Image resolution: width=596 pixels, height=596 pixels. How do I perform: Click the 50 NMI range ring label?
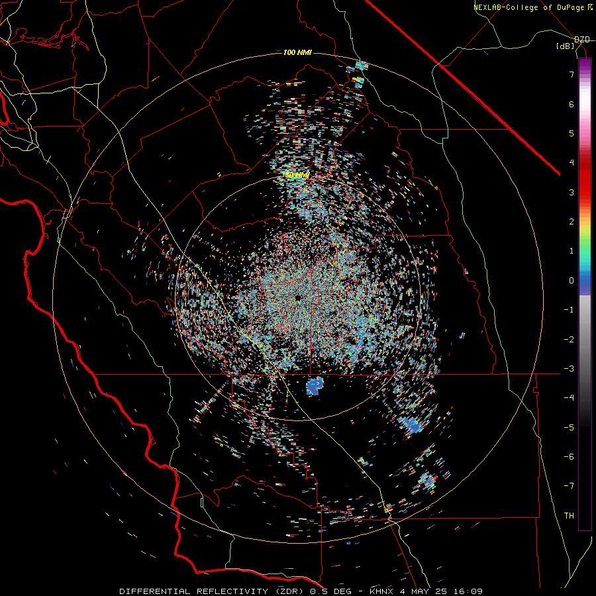click(x=297, y=175)
